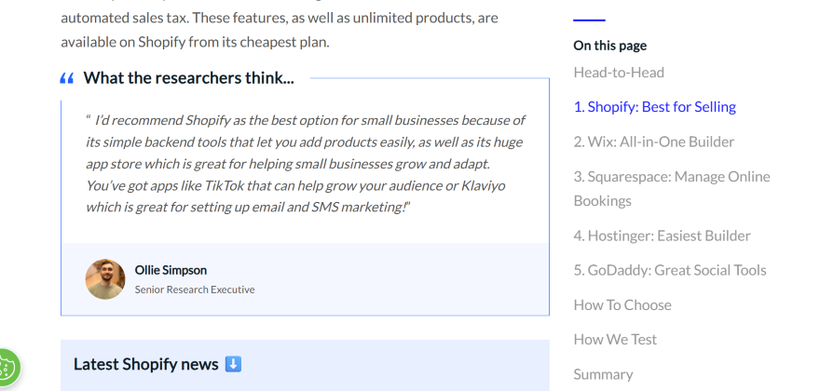Click the blue line above 'On this page'
This screenshot has width=820, height=391.
click(589, 20)
